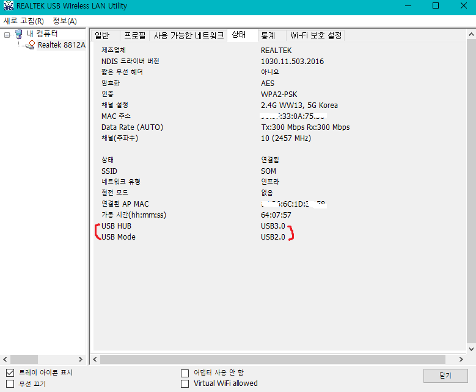Image resolution: width=476 pixels, height=392 pixels.
Task: Enable the 무선 끄기 checkbox
Action: coord(10,384)
